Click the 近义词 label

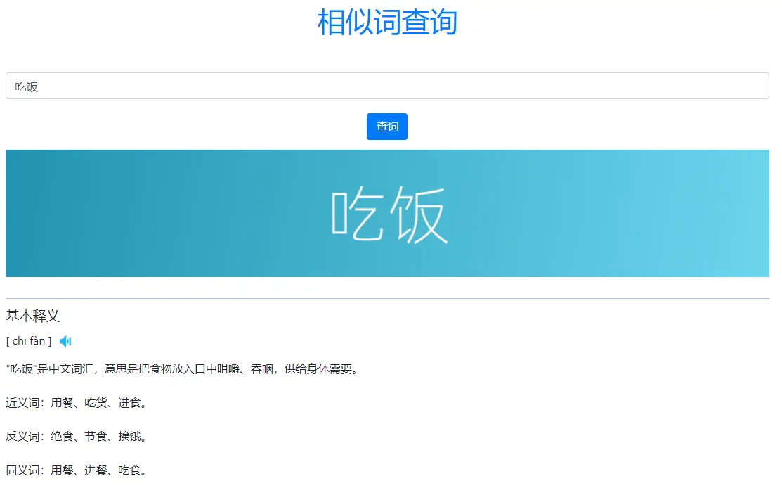pos(22,403)
